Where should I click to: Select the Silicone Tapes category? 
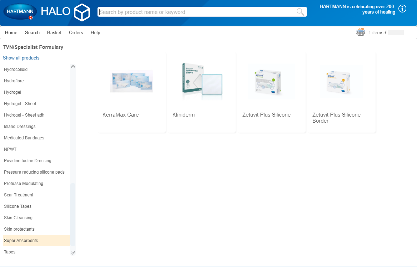36,206
